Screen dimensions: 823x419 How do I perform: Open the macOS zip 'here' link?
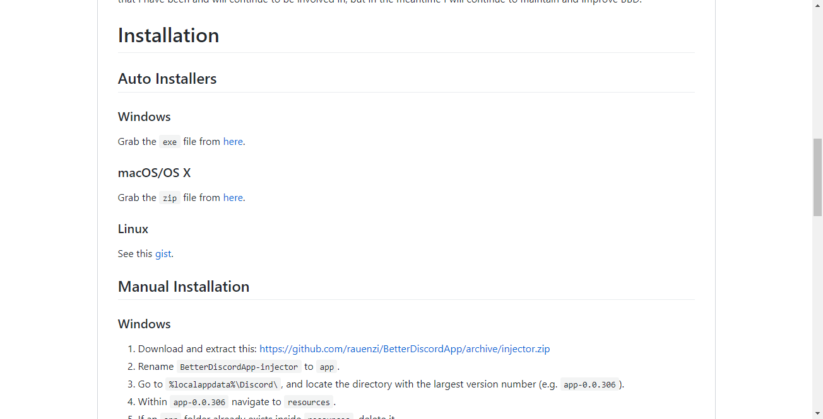pyautogui.click(x=233, y=198)
